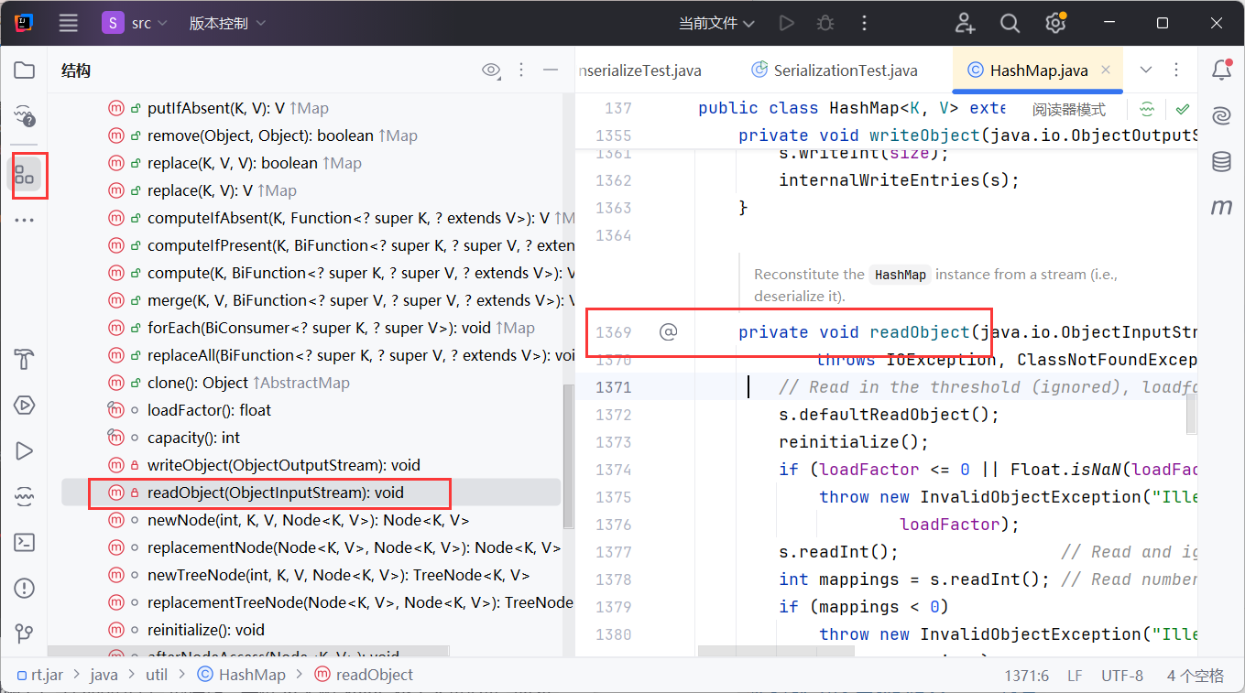Open the Maven tool window
Viewport: 1245px width, 693px height.
[1221, 208]
